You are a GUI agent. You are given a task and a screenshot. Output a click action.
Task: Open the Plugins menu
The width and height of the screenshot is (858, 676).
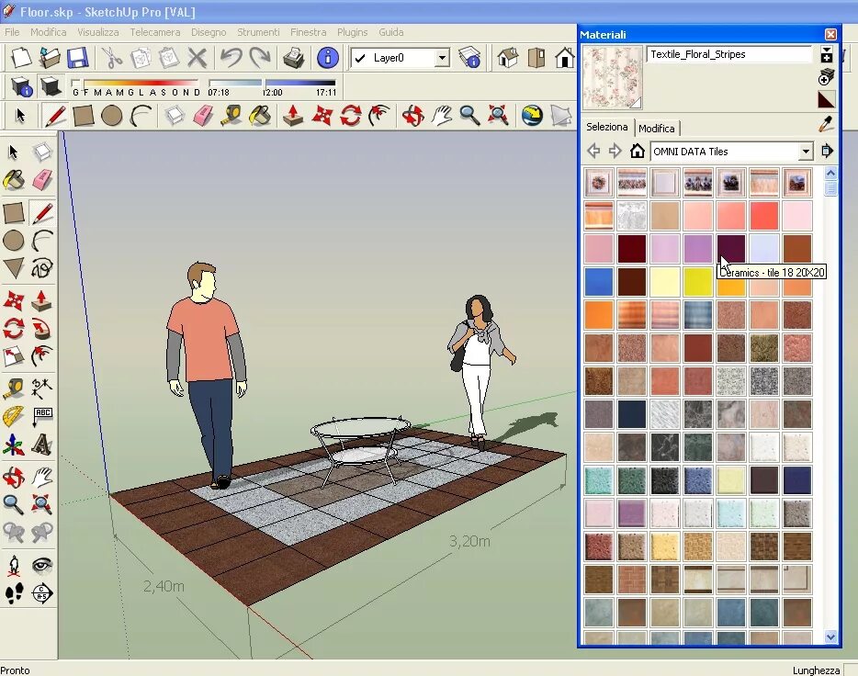(353, 32)
